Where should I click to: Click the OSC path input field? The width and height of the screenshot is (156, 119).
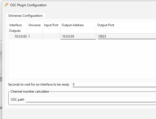(x=91, y=99)
